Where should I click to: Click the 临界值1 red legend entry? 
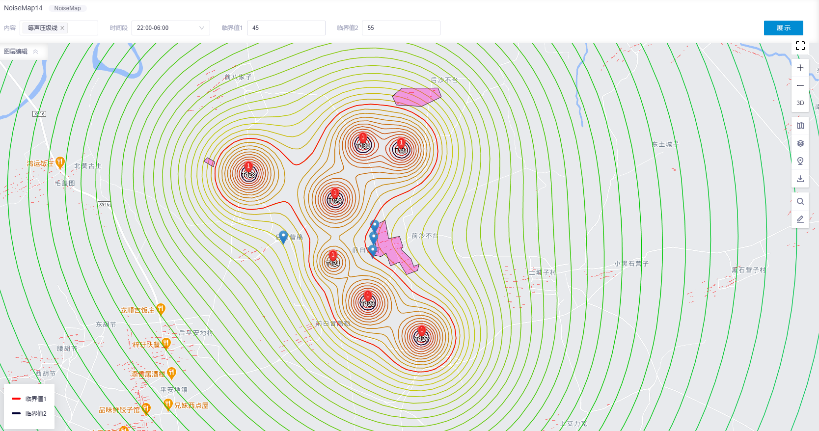pos(29,399)
